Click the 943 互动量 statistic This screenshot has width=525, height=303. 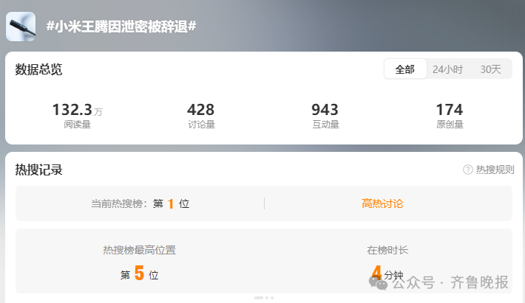325,115
